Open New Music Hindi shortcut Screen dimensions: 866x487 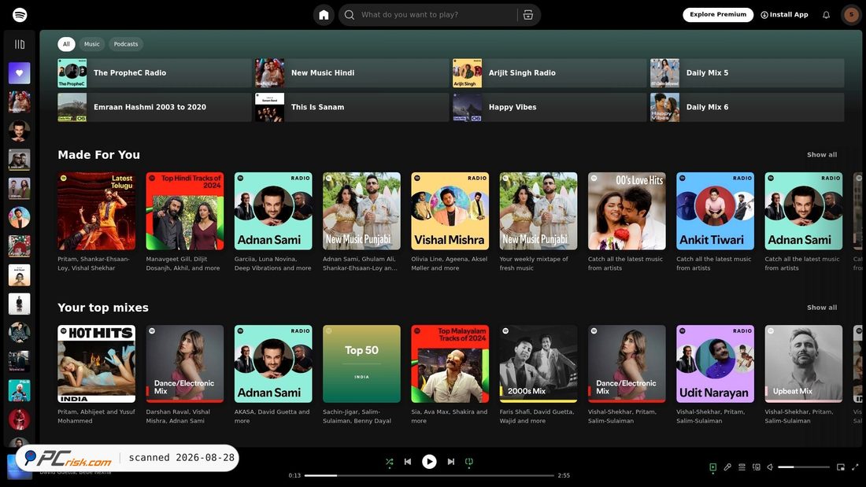click(352, 73)
